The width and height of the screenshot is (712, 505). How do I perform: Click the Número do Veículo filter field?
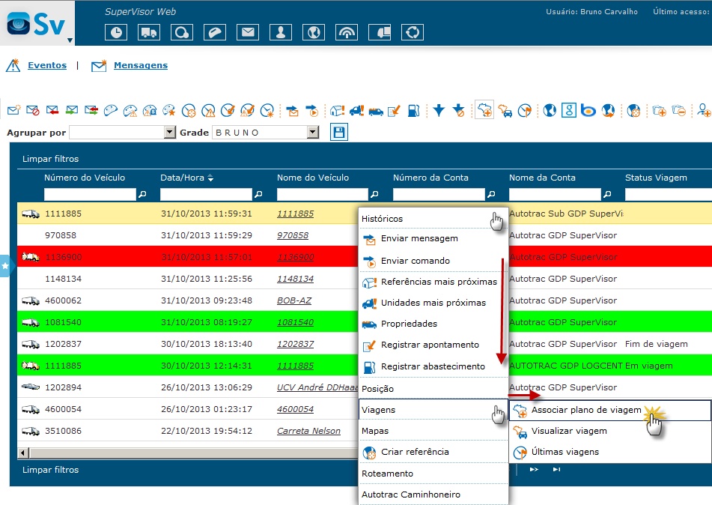(x=90, y=194)
